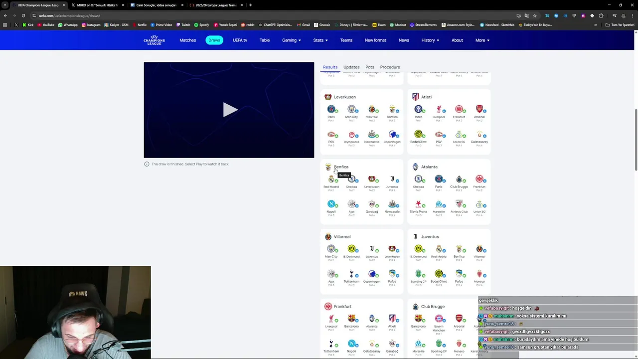
Task: Show hidden bookmarks with the overflow chevron
Action: (595, 24)
